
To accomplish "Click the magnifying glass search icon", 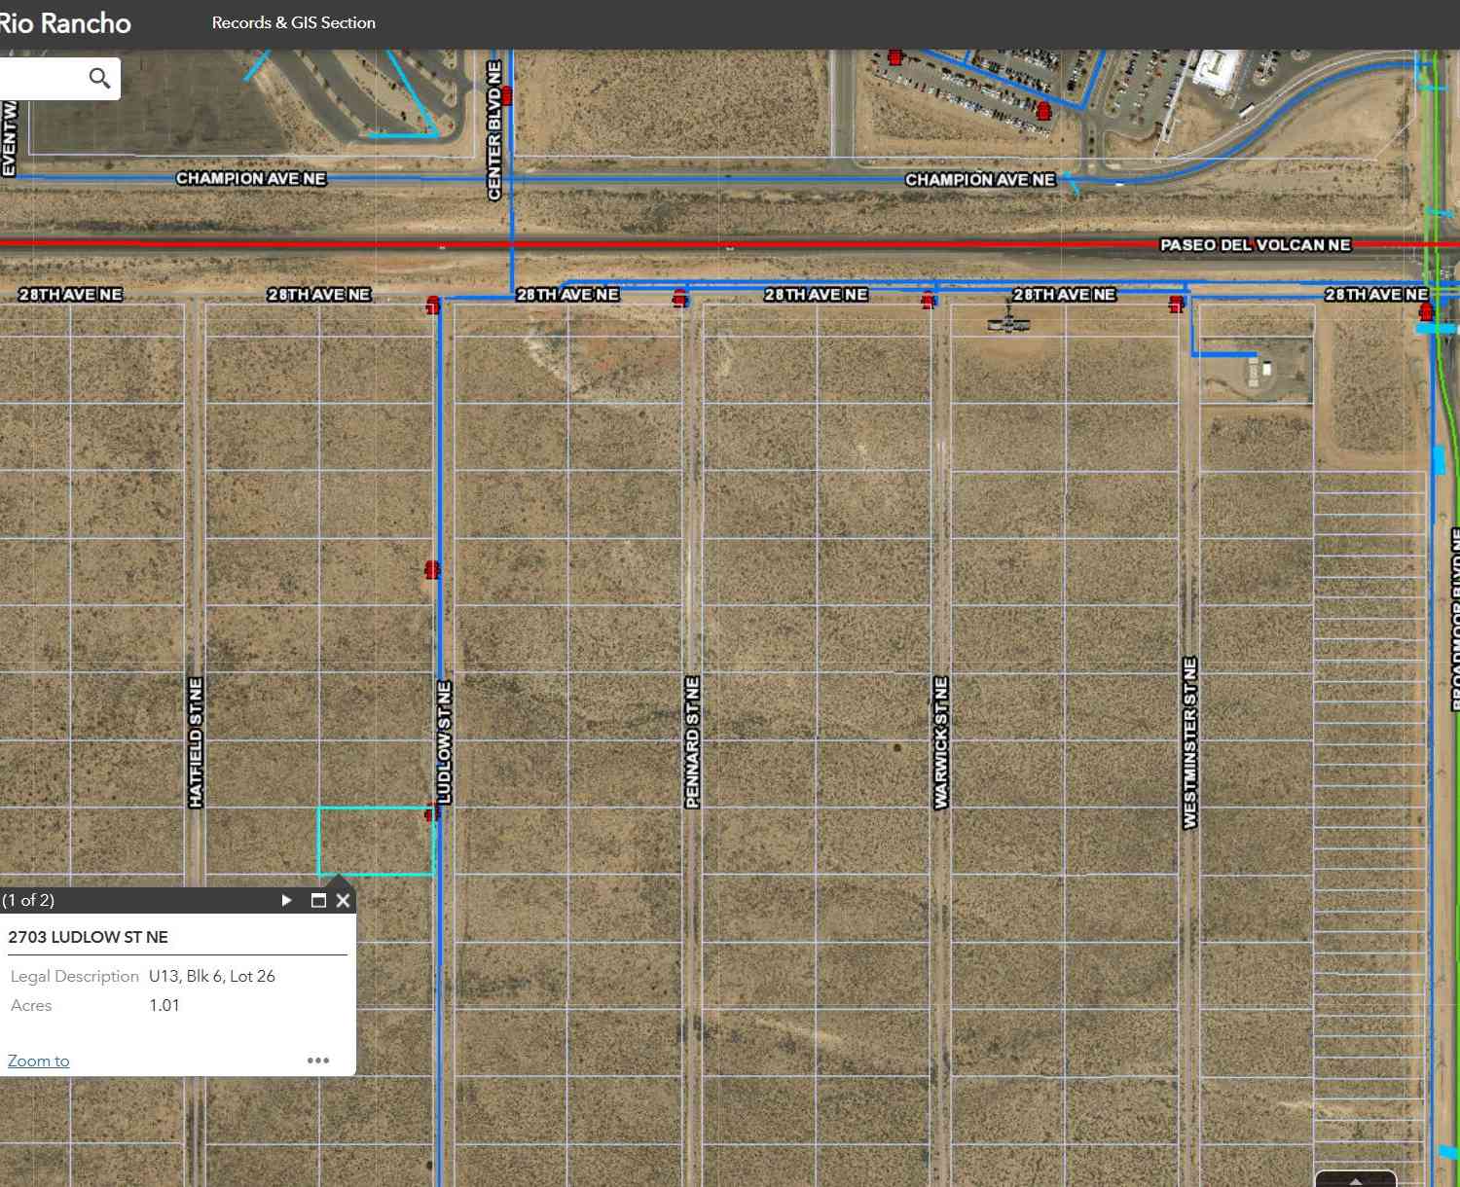I will point(99,78).
